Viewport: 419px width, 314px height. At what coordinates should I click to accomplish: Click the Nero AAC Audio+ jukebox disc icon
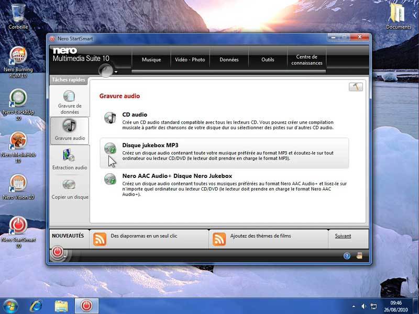click(110, 179)
